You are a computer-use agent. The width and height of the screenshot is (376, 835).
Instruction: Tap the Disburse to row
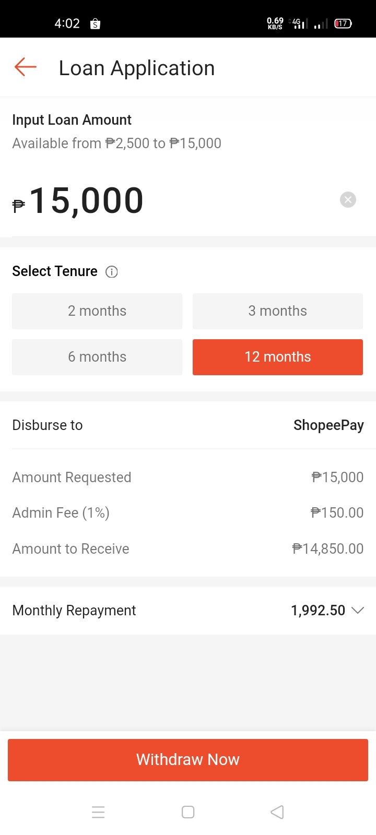188,425
